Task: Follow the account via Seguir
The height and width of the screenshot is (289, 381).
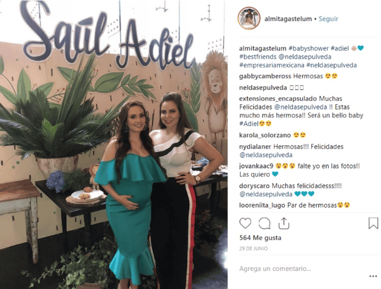Action: (328, 19)
